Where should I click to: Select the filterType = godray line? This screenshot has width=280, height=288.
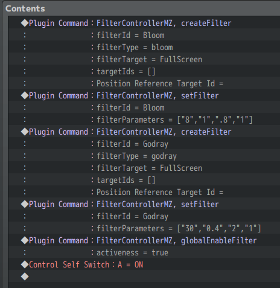(x=144, y=156)
